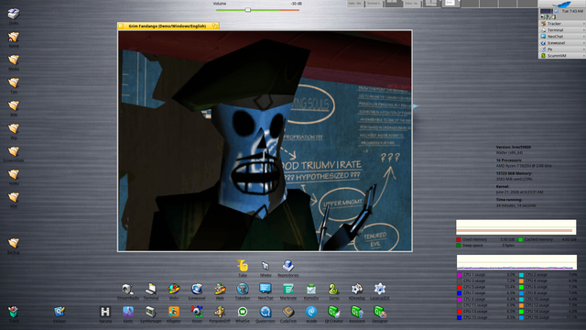
Task: Expand the Terminal entry in Deskbar
Action: (562, 30)
